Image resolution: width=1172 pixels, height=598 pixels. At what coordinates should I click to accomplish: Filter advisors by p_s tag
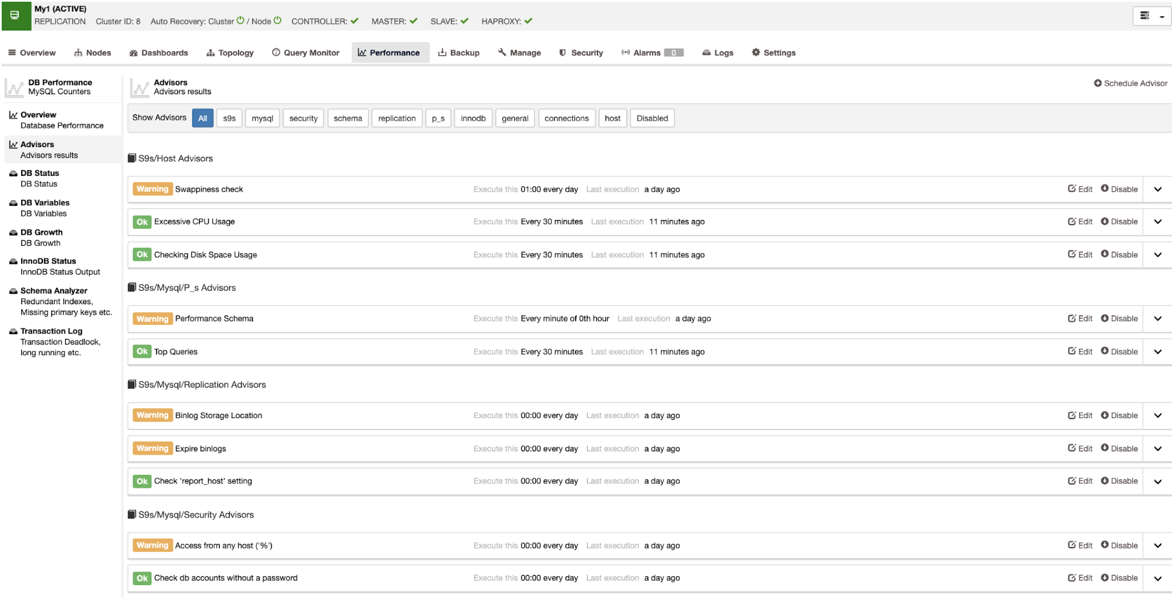[x=439, y=118]
